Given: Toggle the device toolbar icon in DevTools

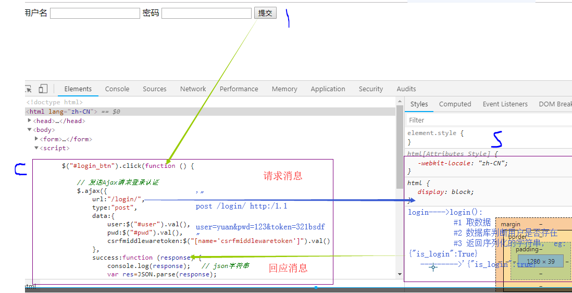Looking at the screenshot, I should pyautogui.click(x=43, y=89).
